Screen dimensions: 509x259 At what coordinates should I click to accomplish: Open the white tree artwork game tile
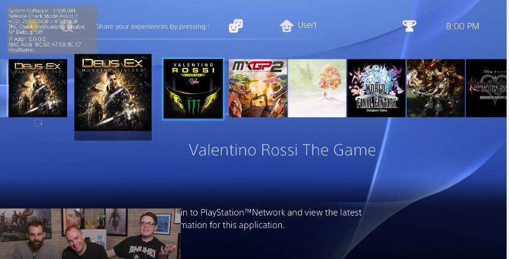[x=317, y=88]
